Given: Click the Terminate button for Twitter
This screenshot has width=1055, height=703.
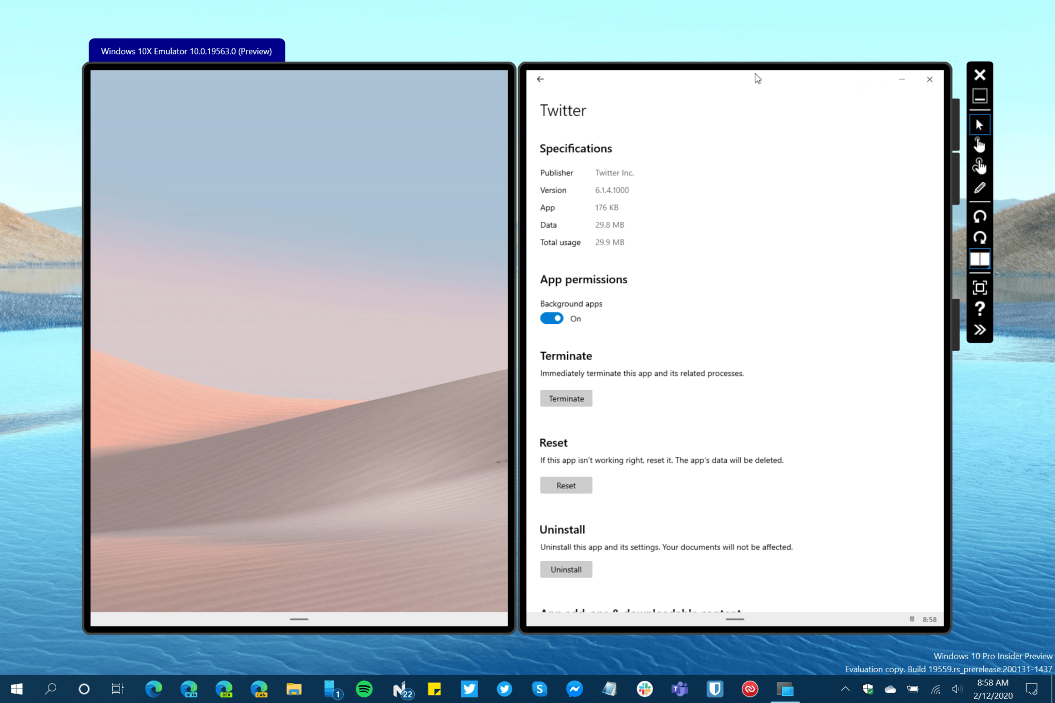Looking at the screenshot, I should [x=566, y=398].
